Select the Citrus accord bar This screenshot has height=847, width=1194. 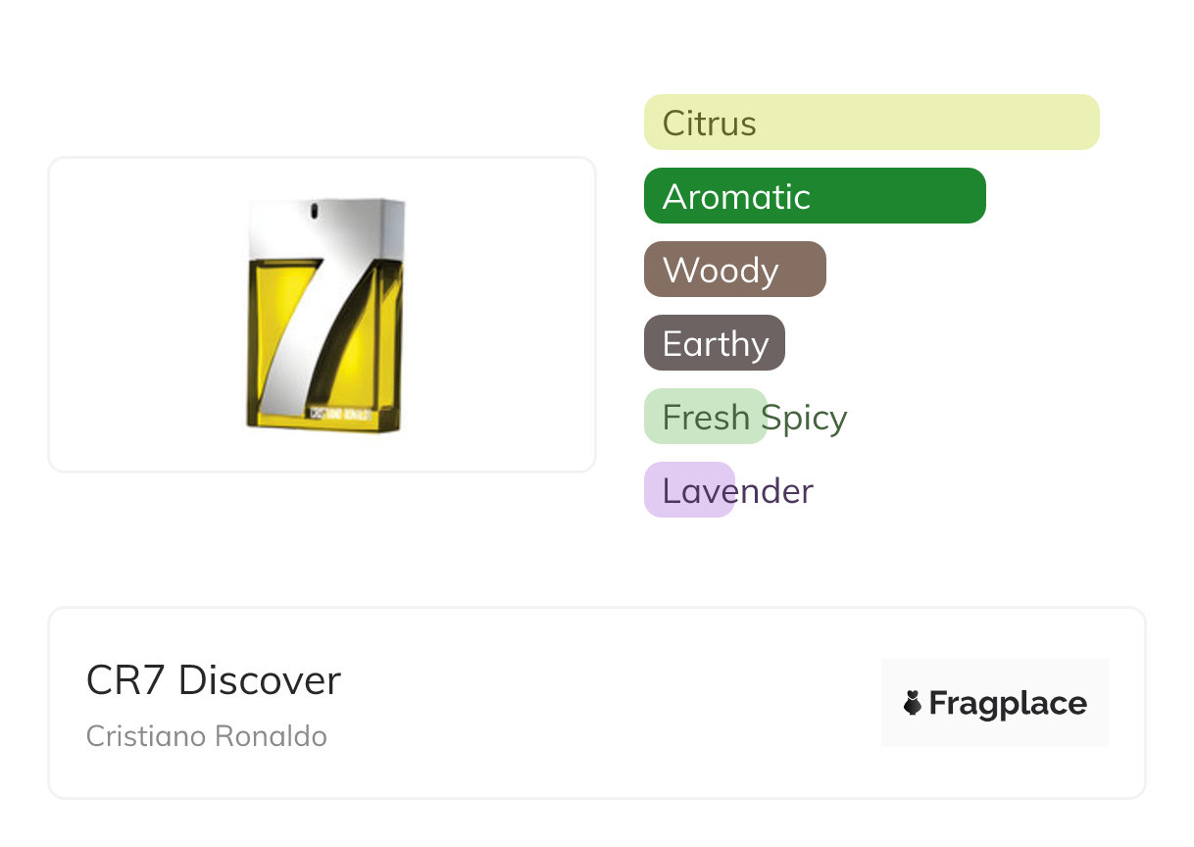pyautogui.click(x=871, y=123)
